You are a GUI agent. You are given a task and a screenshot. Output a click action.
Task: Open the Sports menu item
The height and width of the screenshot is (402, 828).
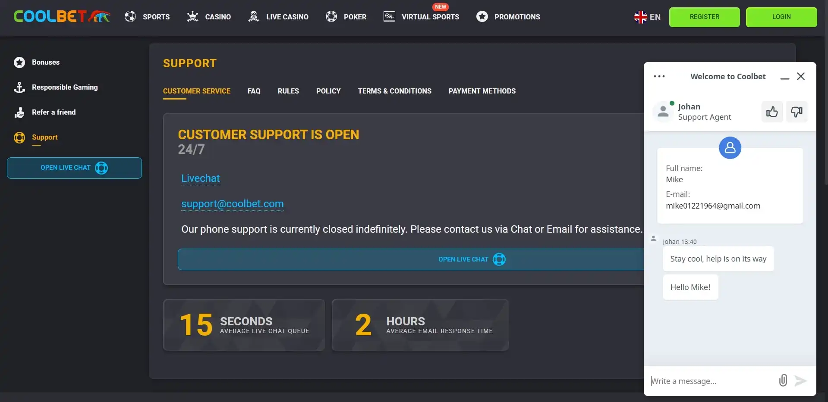coord(156,17)
